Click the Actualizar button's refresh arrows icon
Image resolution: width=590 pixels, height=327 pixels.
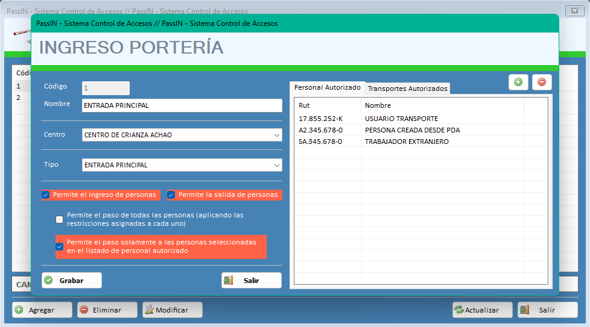(460, 310)
